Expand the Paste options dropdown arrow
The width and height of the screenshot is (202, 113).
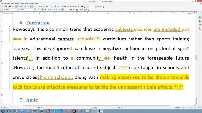pyautogui.click(x=41, y=6)
